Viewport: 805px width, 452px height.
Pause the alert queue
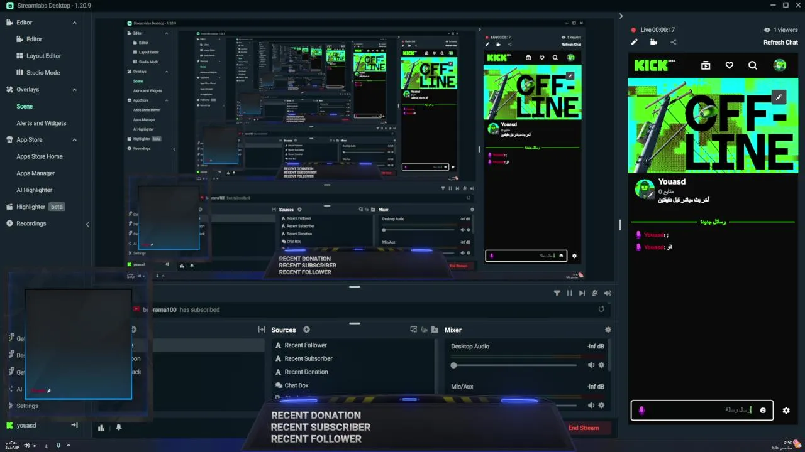pyautogui.click(x=570, y=293)
